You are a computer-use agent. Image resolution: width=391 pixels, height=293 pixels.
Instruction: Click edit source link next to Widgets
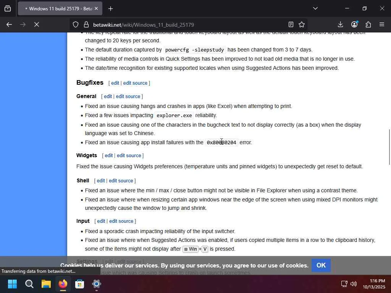tap(129, 156)
